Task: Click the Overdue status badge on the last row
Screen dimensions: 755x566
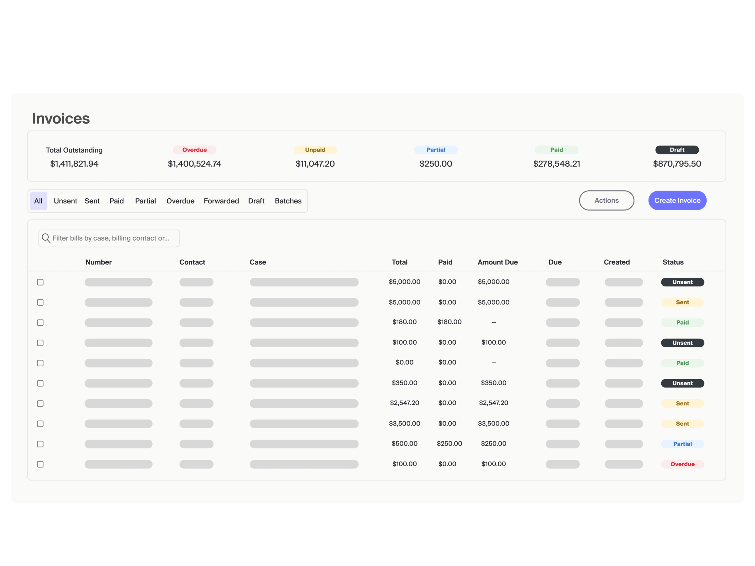Action: pyautogui.click(x=682, y=464)
